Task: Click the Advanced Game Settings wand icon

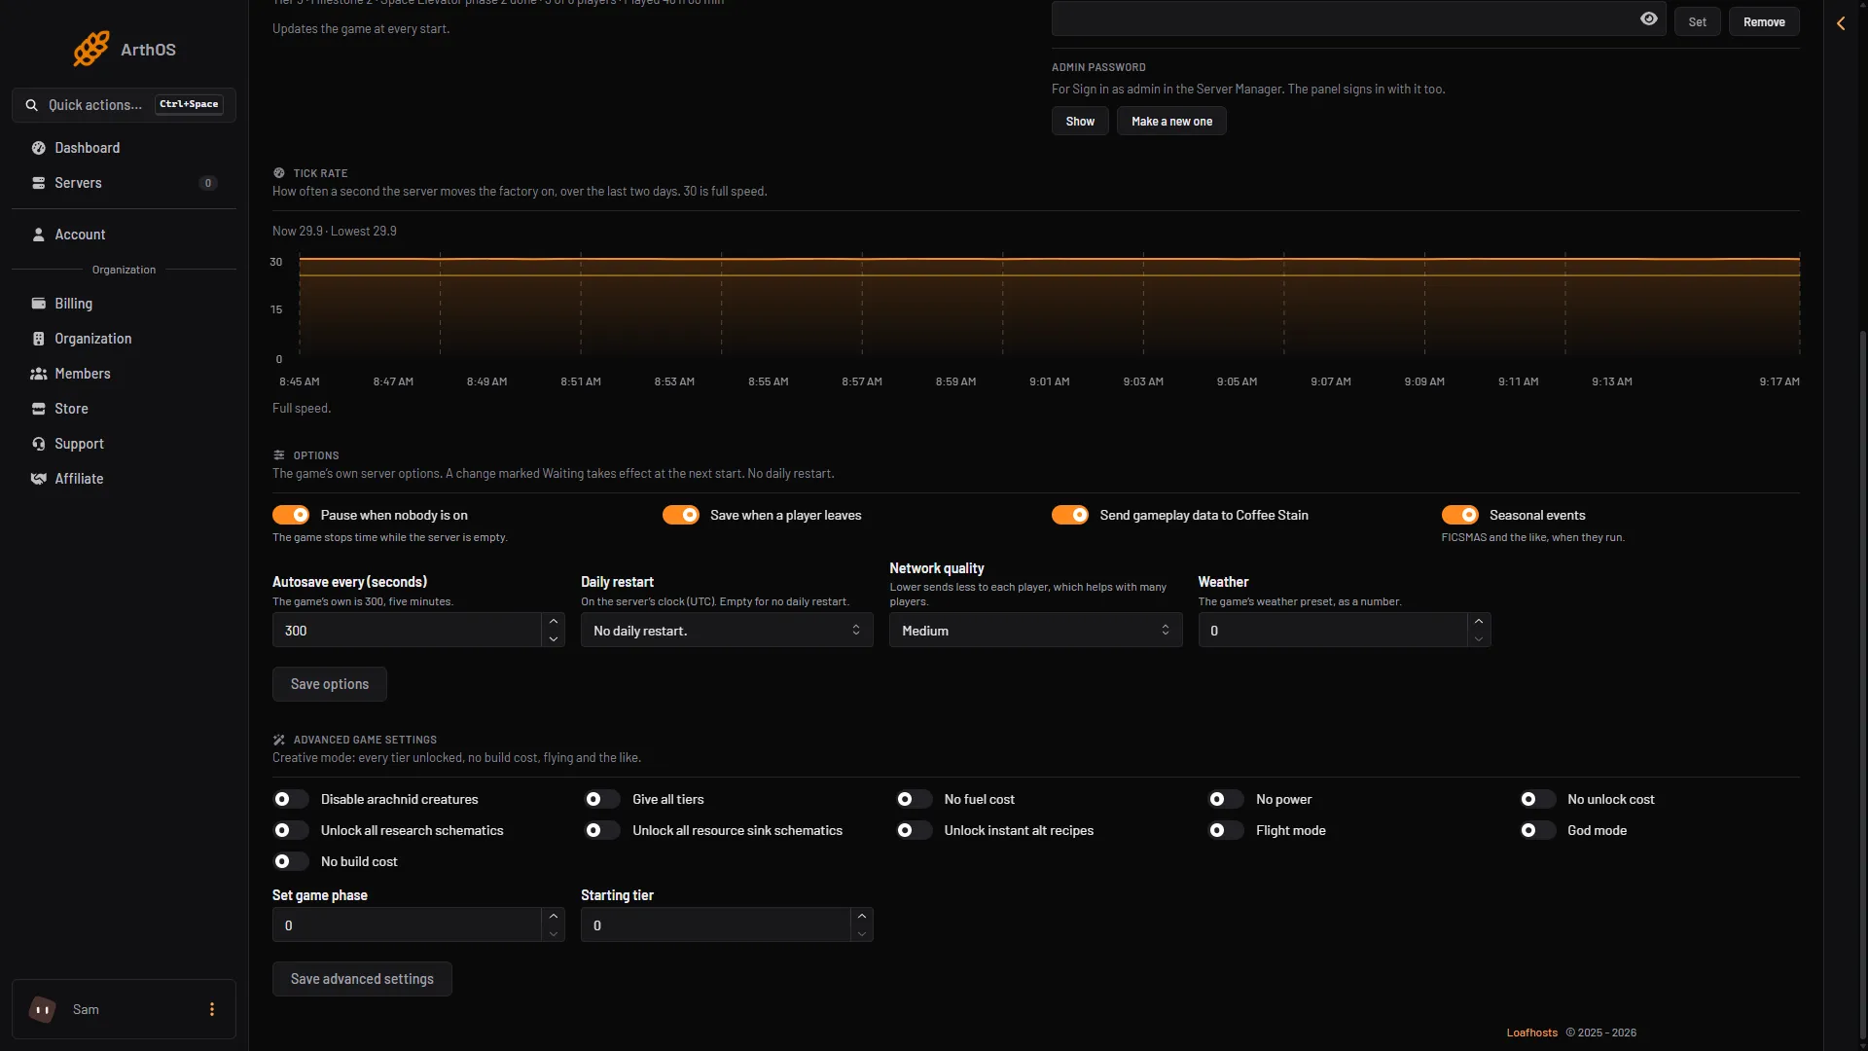Action: point(279,740)
